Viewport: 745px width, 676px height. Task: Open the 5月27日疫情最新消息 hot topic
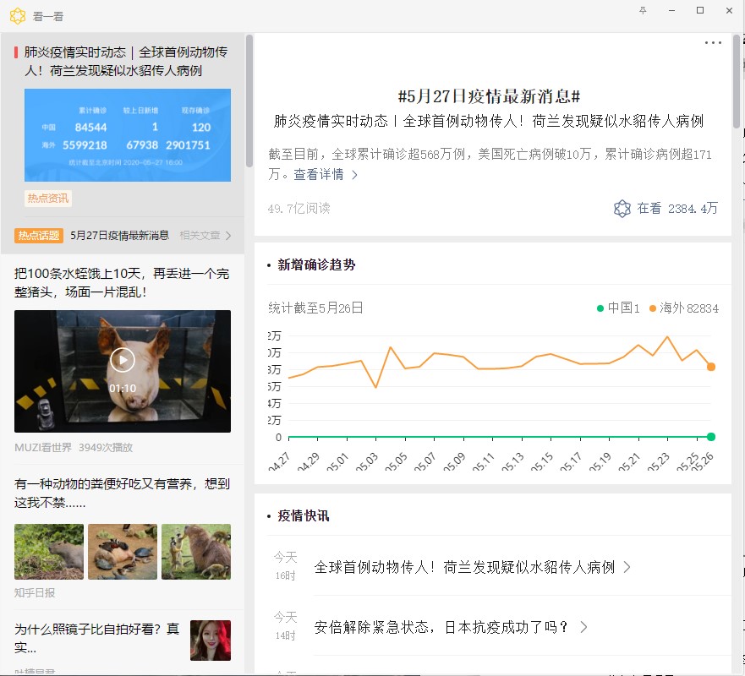119,236
